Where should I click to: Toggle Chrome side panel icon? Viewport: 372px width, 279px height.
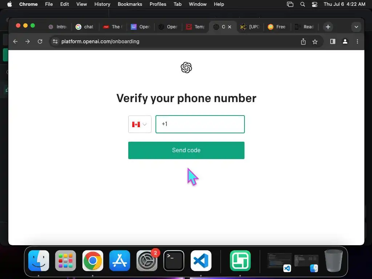pos(333,41)
